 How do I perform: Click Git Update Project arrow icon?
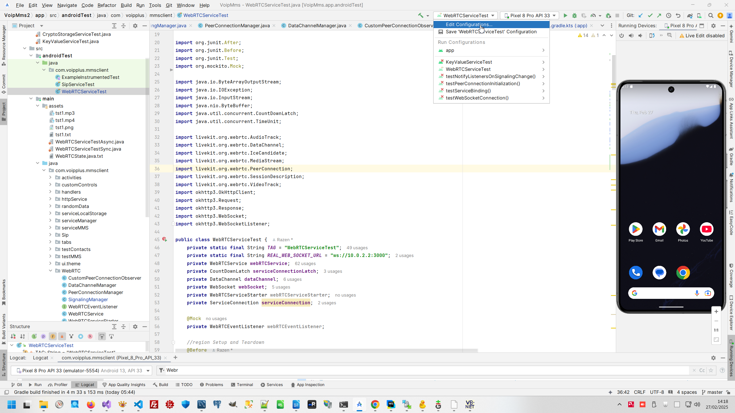click(641, 15)
